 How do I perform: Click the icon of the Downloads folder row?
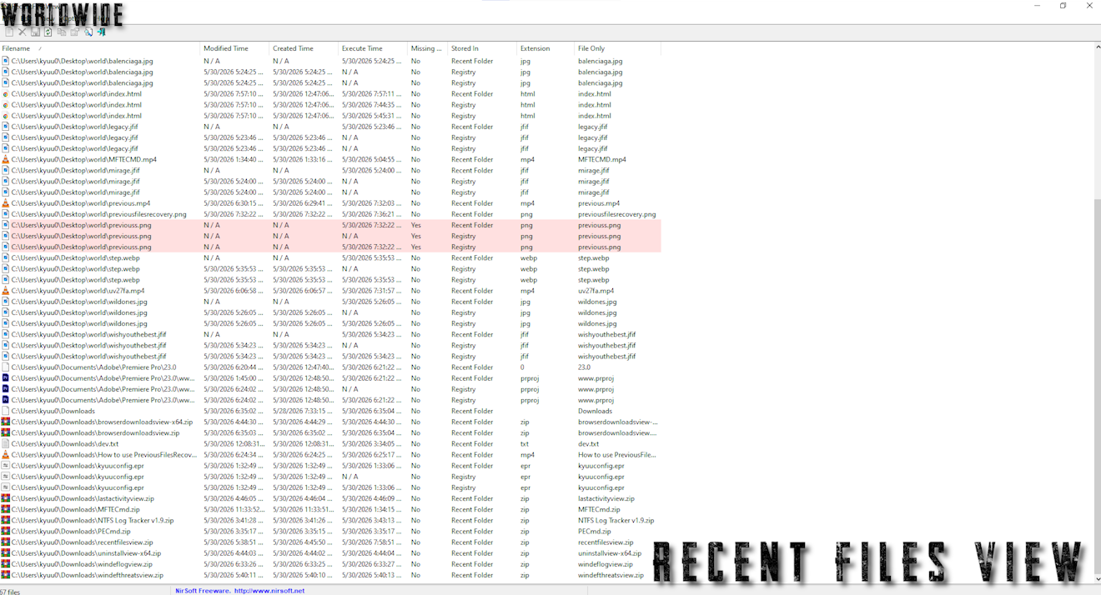click(x=6, y=411)
